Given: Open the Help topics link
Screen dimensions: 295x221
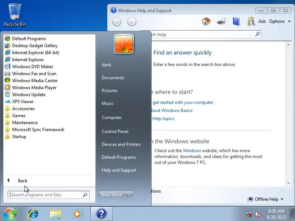Looking at the screenshot, I should coord(163,119).
